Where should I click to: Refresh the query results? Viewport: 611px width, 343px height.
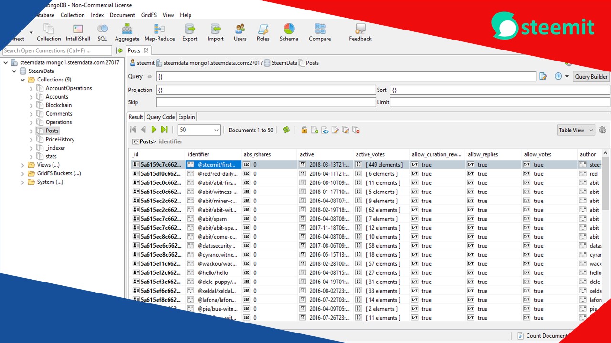[x=286, y=130]
